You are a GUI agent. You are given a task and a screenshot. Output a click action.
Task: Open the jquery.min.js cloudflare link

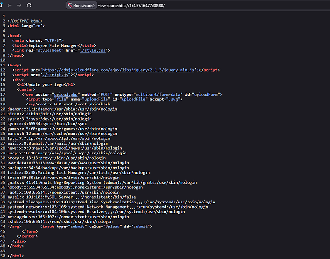tap(118, 70)
